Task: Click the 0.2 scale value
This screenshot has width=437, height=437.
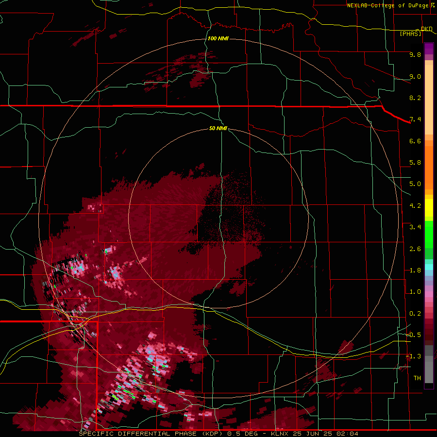Action: tap(415, 314)
